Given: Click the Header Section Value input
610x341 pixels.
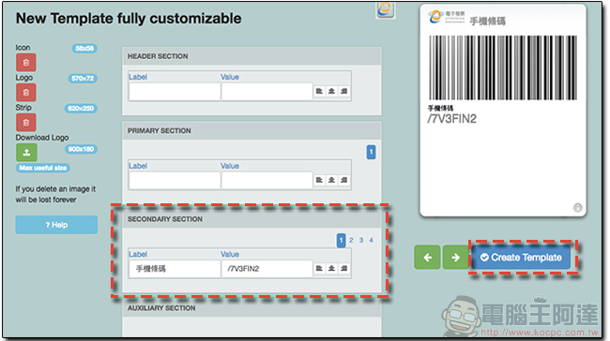Looking at the screenshot, I should tap(267, 92).
